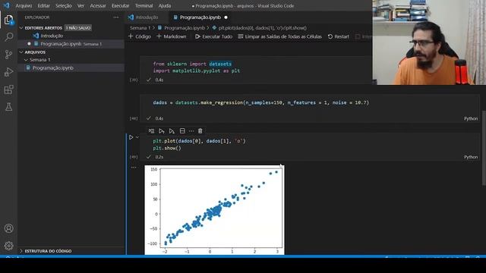Click Limpar as Saídas de Todas as Células
This screenshot has height=273, width=486.
coord(280,36)
